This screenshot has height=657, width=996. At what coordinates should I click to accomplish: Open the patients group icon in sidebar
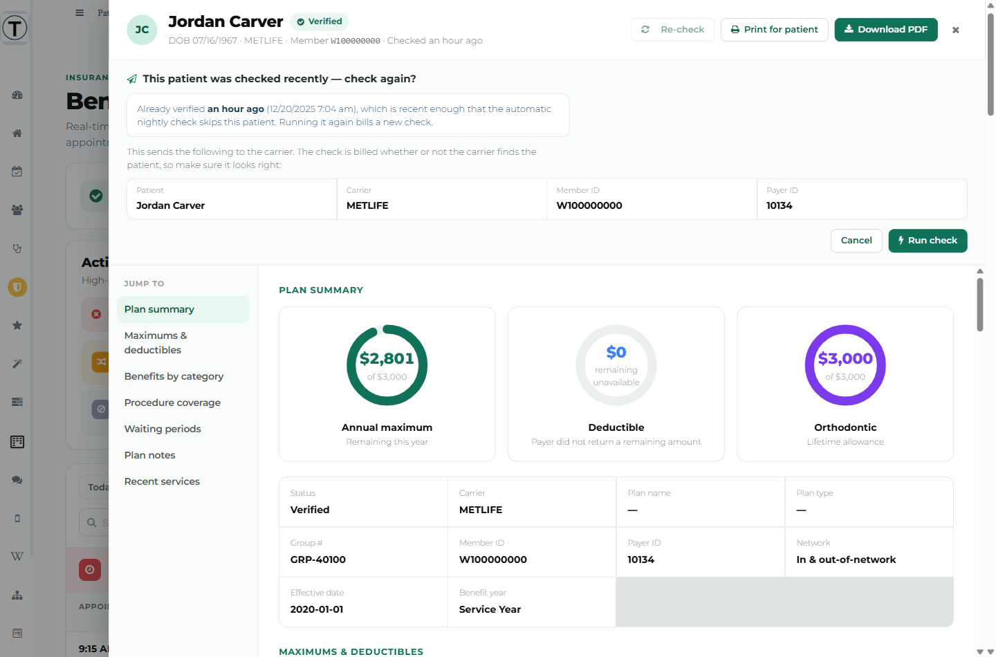[17, 210]
